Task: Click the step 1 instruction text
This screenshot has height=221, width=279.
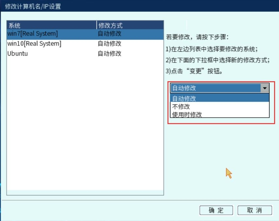Action: click(x=212, y=49)
